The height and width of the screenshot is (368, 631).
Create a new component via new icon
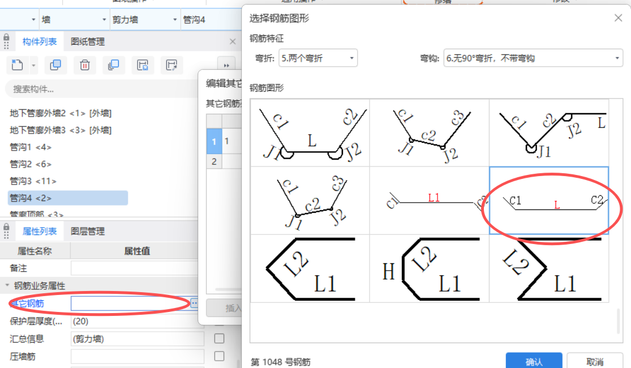pyautogui.click(x=17, y=65)
